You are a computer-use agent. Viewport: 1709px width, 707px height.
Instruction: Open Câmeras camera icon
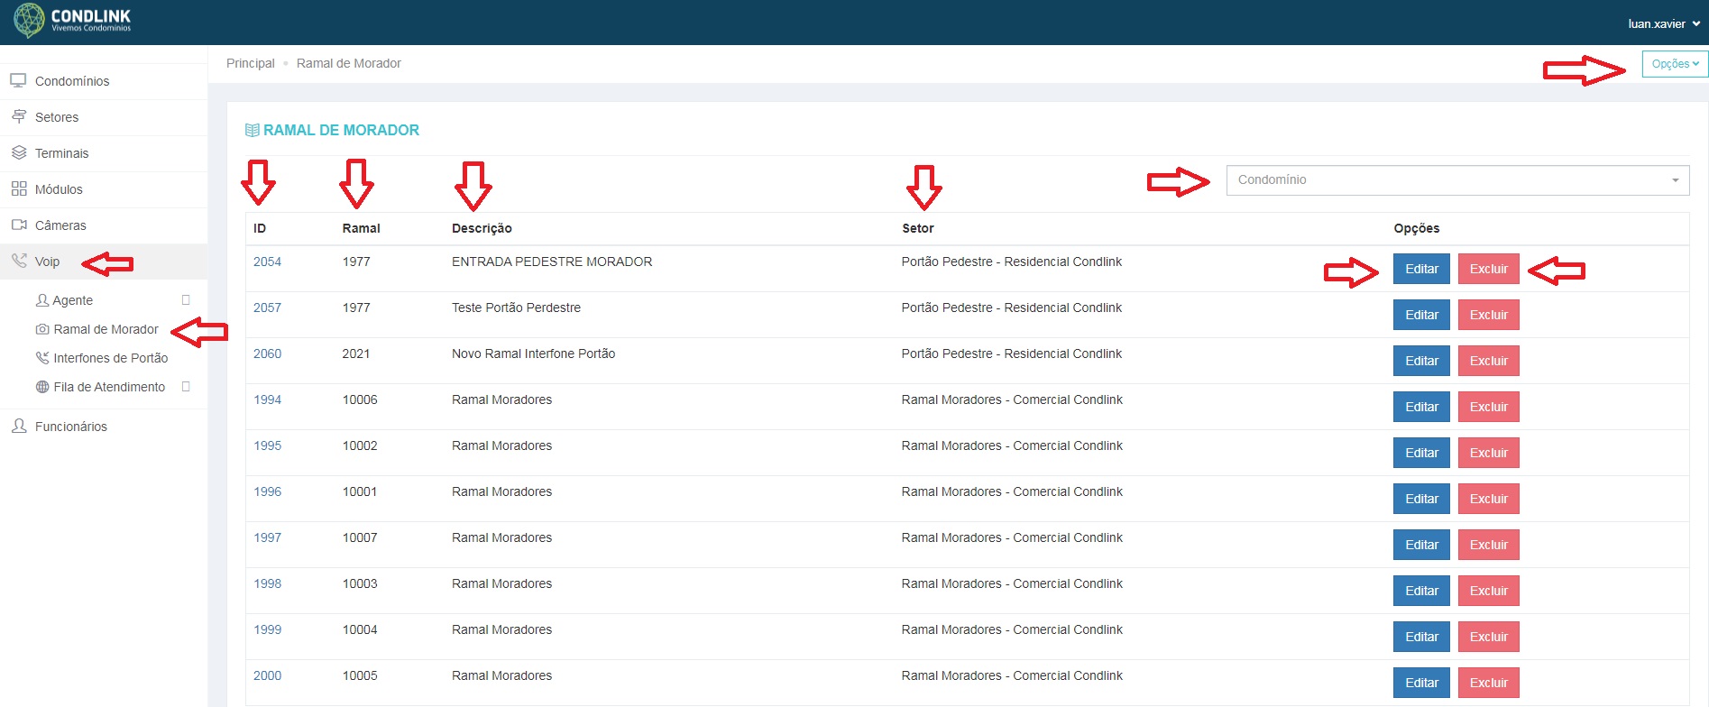pyautogui.click(x=18, y=225)
